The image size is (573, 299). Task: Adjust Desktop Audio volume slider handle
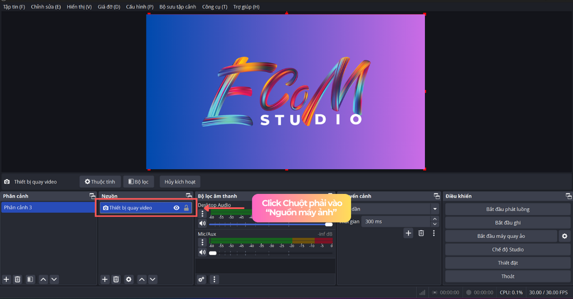[328, 224]
